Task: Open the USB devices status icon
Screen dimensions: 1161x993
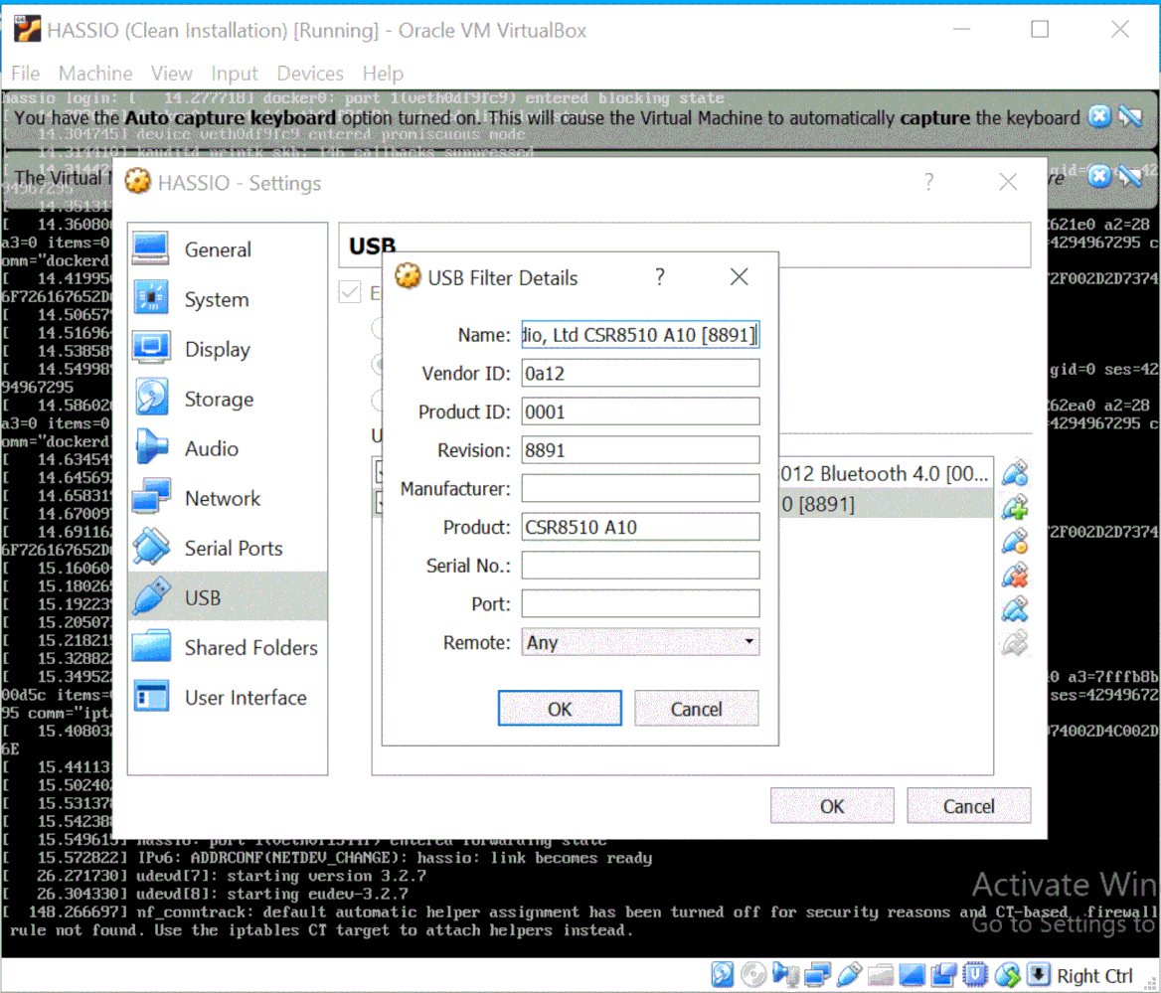Action: click(850, 974)
